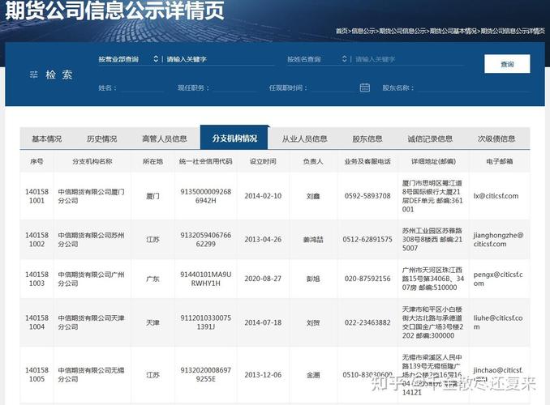Open the calendar date picker icon
Screen dimensions: 550x405
(x=365, y=87)
